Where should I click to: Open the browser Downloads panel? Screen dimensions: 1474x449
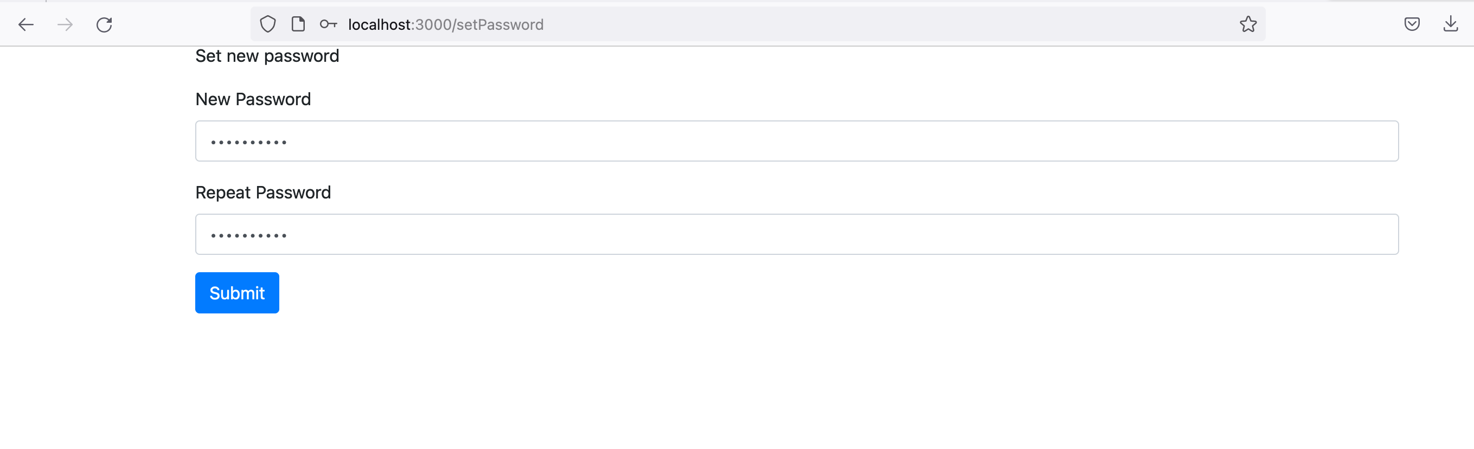click(1451, 24)
